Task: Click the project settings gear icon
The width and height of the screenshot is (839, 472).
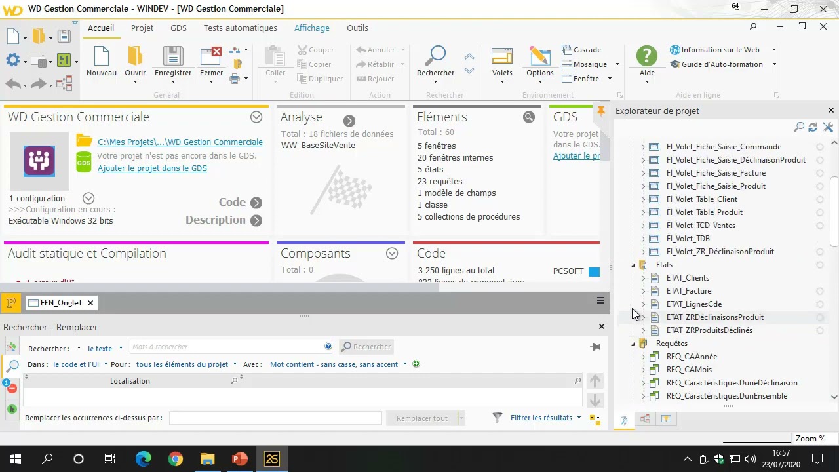Action: 12,60
